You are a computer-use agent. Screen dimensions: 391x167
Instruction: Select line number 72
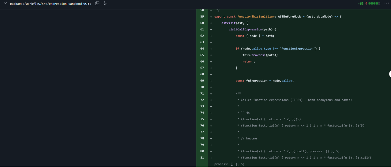pyautogui.click(x=202, y=100)
